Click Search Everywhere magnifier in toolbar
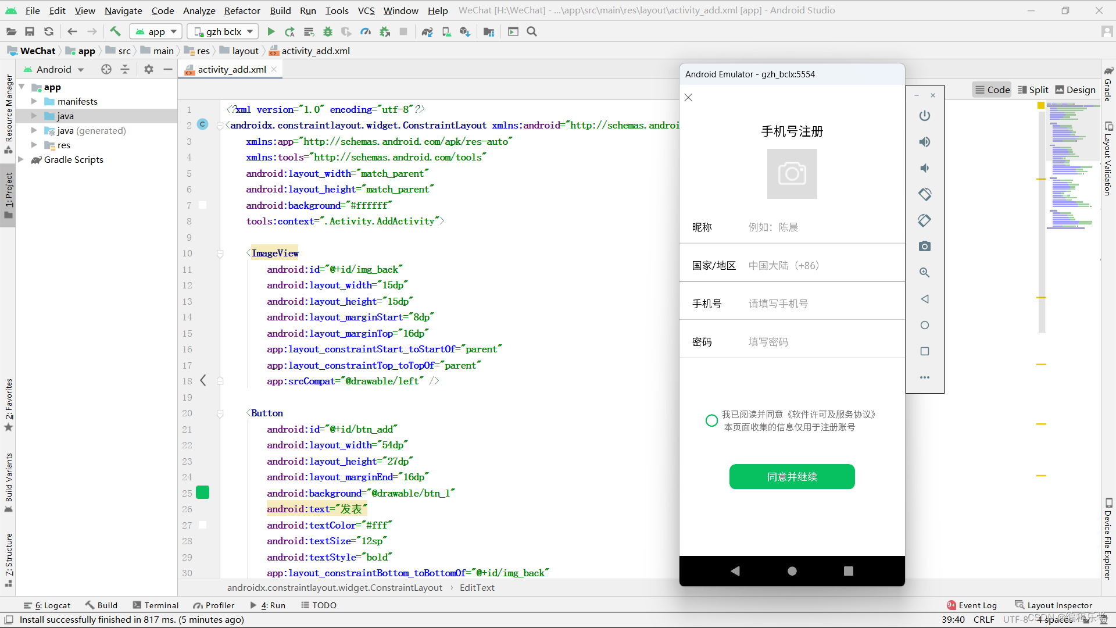Image resolution: width=1116 pixels, height=628 pixels. click(x=532, y=31)
